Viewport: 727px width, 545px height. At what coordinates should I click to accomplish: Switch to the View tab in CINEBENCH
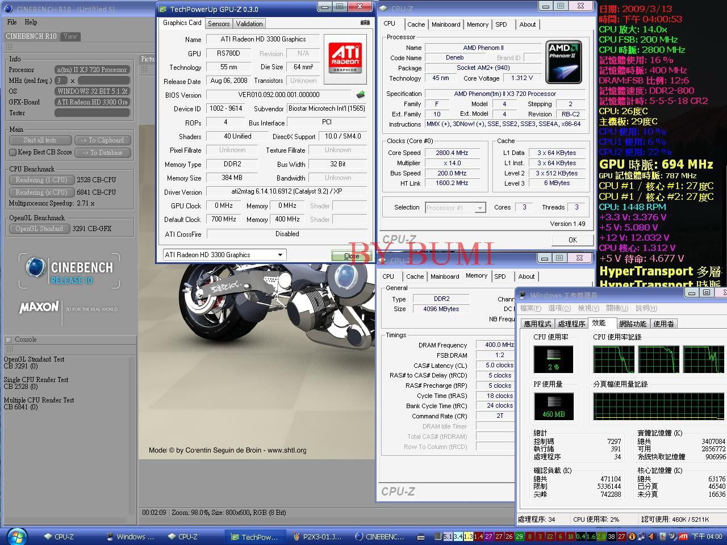tap(70, 36)
